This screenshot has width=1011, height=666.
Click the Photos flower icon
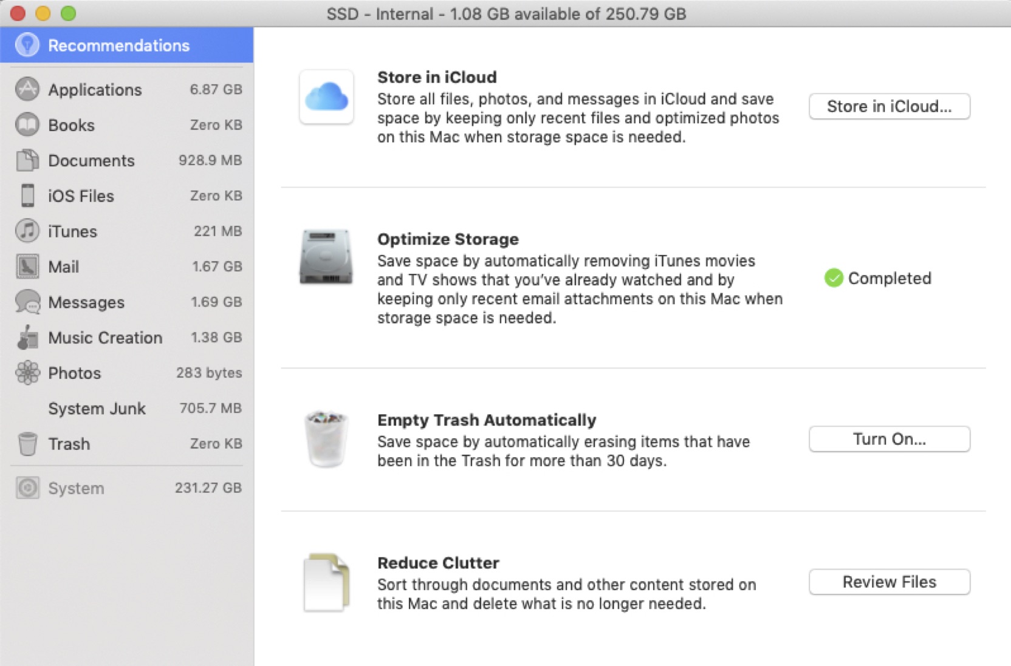point(26,373)
